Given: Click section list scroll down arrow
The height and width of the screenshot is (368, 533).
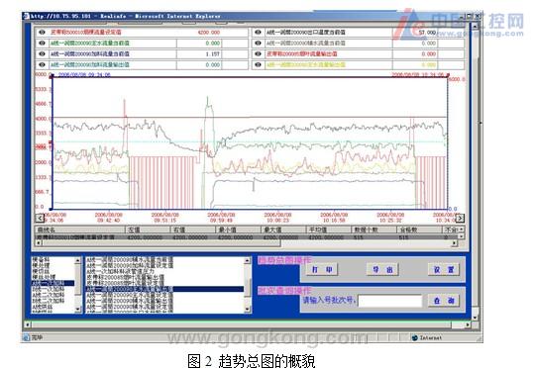Looking at the screenshot, I should pyautogui.click(x=78, y=309).
